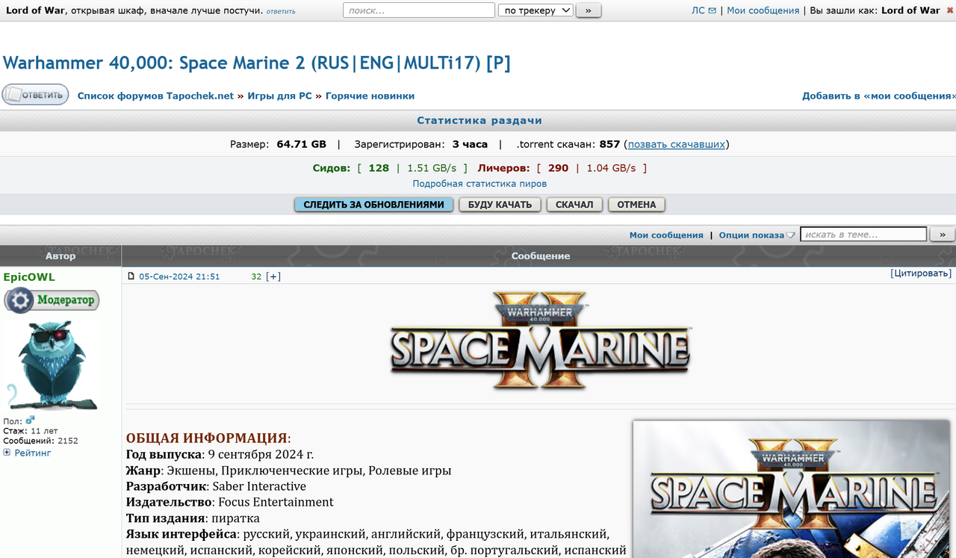Click the ОТМЕНА button

tap(636, 205)
